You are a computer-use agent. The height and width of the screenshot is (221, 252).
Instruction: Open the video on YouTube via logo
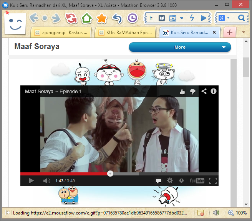pos(197,181)
